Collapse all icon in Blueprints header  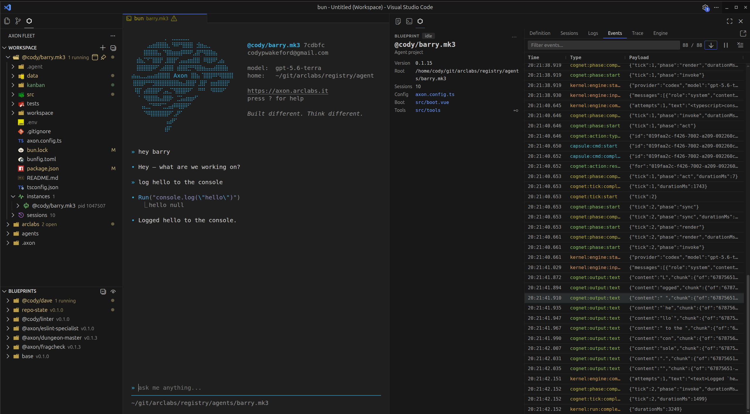(103, 291)
